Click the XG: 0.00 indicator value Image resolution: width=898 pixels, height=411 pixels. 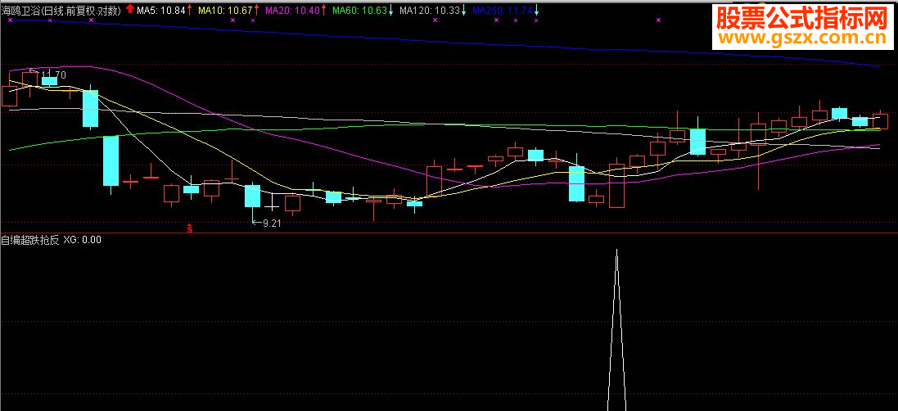(x=83, y=241)
